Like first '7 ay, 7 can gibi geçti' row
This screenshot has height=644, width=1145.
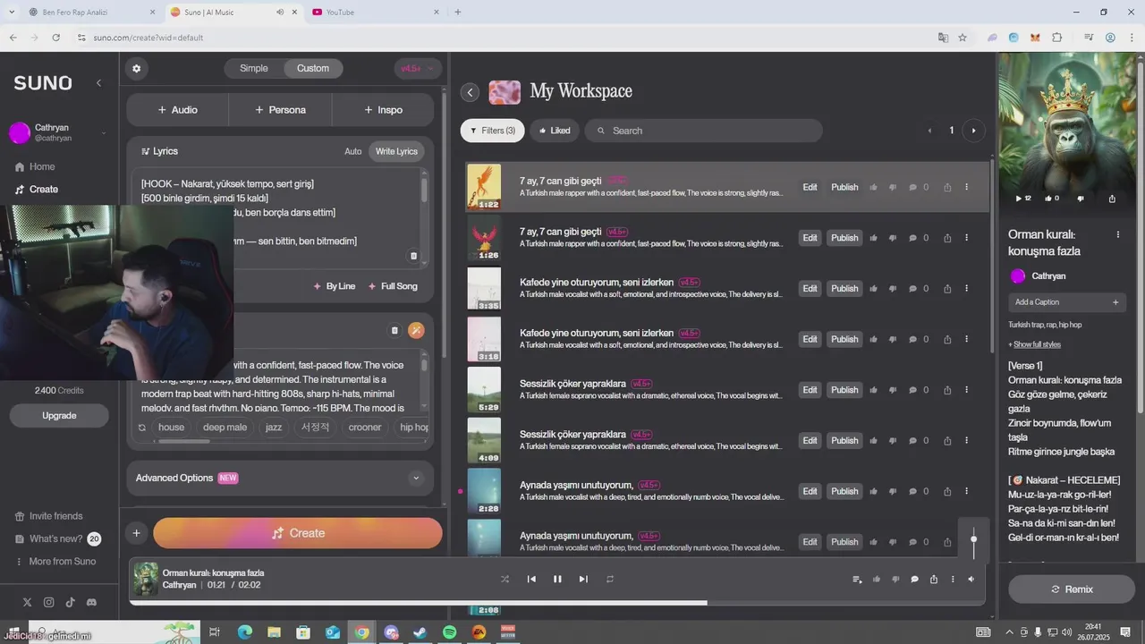click(874, 188)
